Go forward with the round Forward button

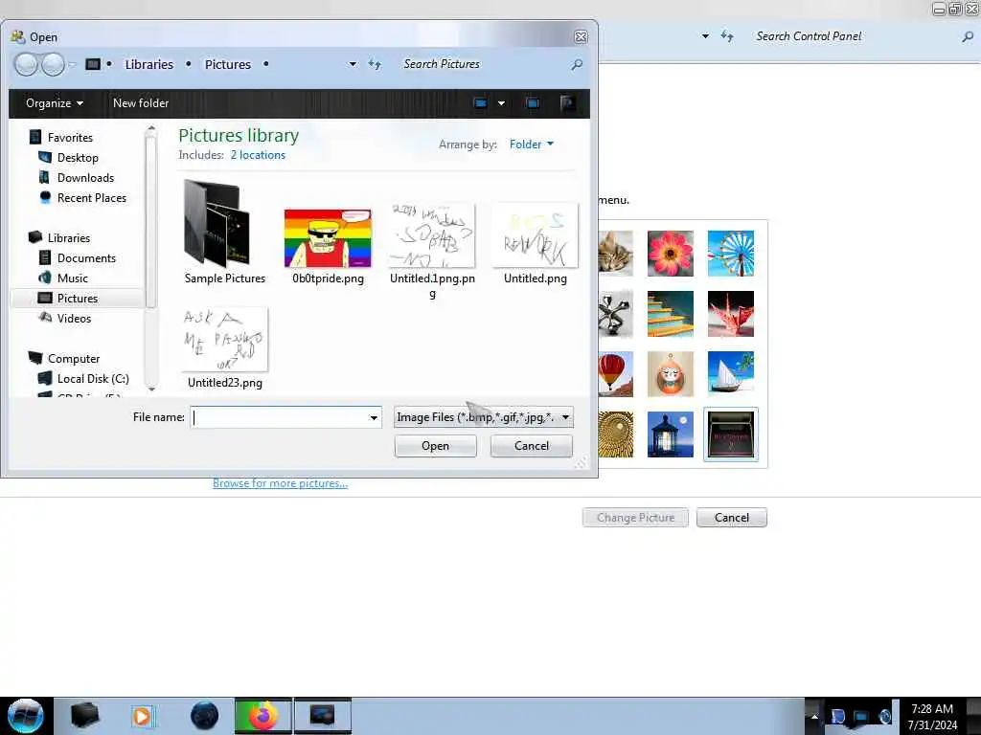tap(53, 64)
